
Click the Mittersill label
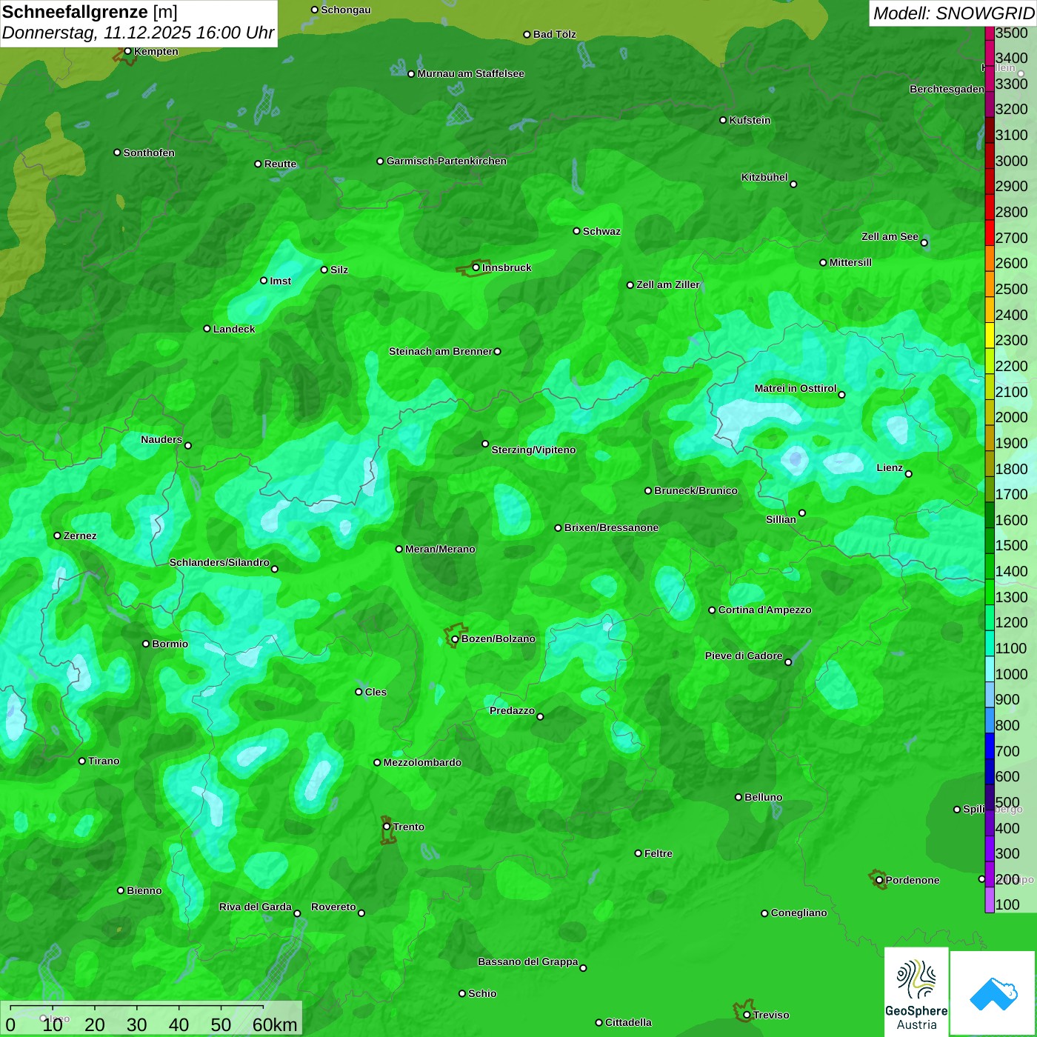pyautogui.click(x=850, y=262)
